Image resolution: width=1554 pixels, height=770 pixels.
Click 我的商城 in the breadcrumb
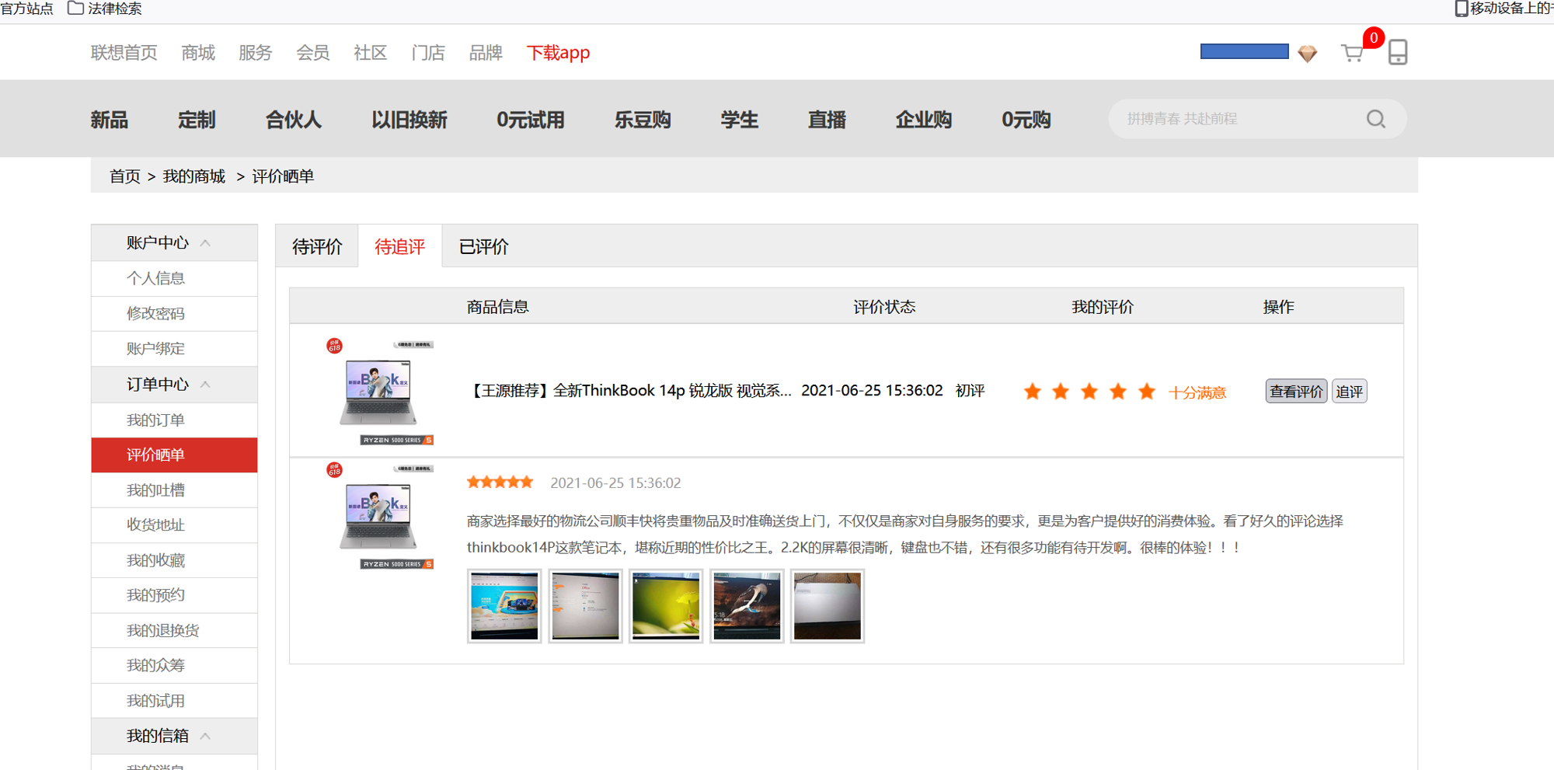194,176
